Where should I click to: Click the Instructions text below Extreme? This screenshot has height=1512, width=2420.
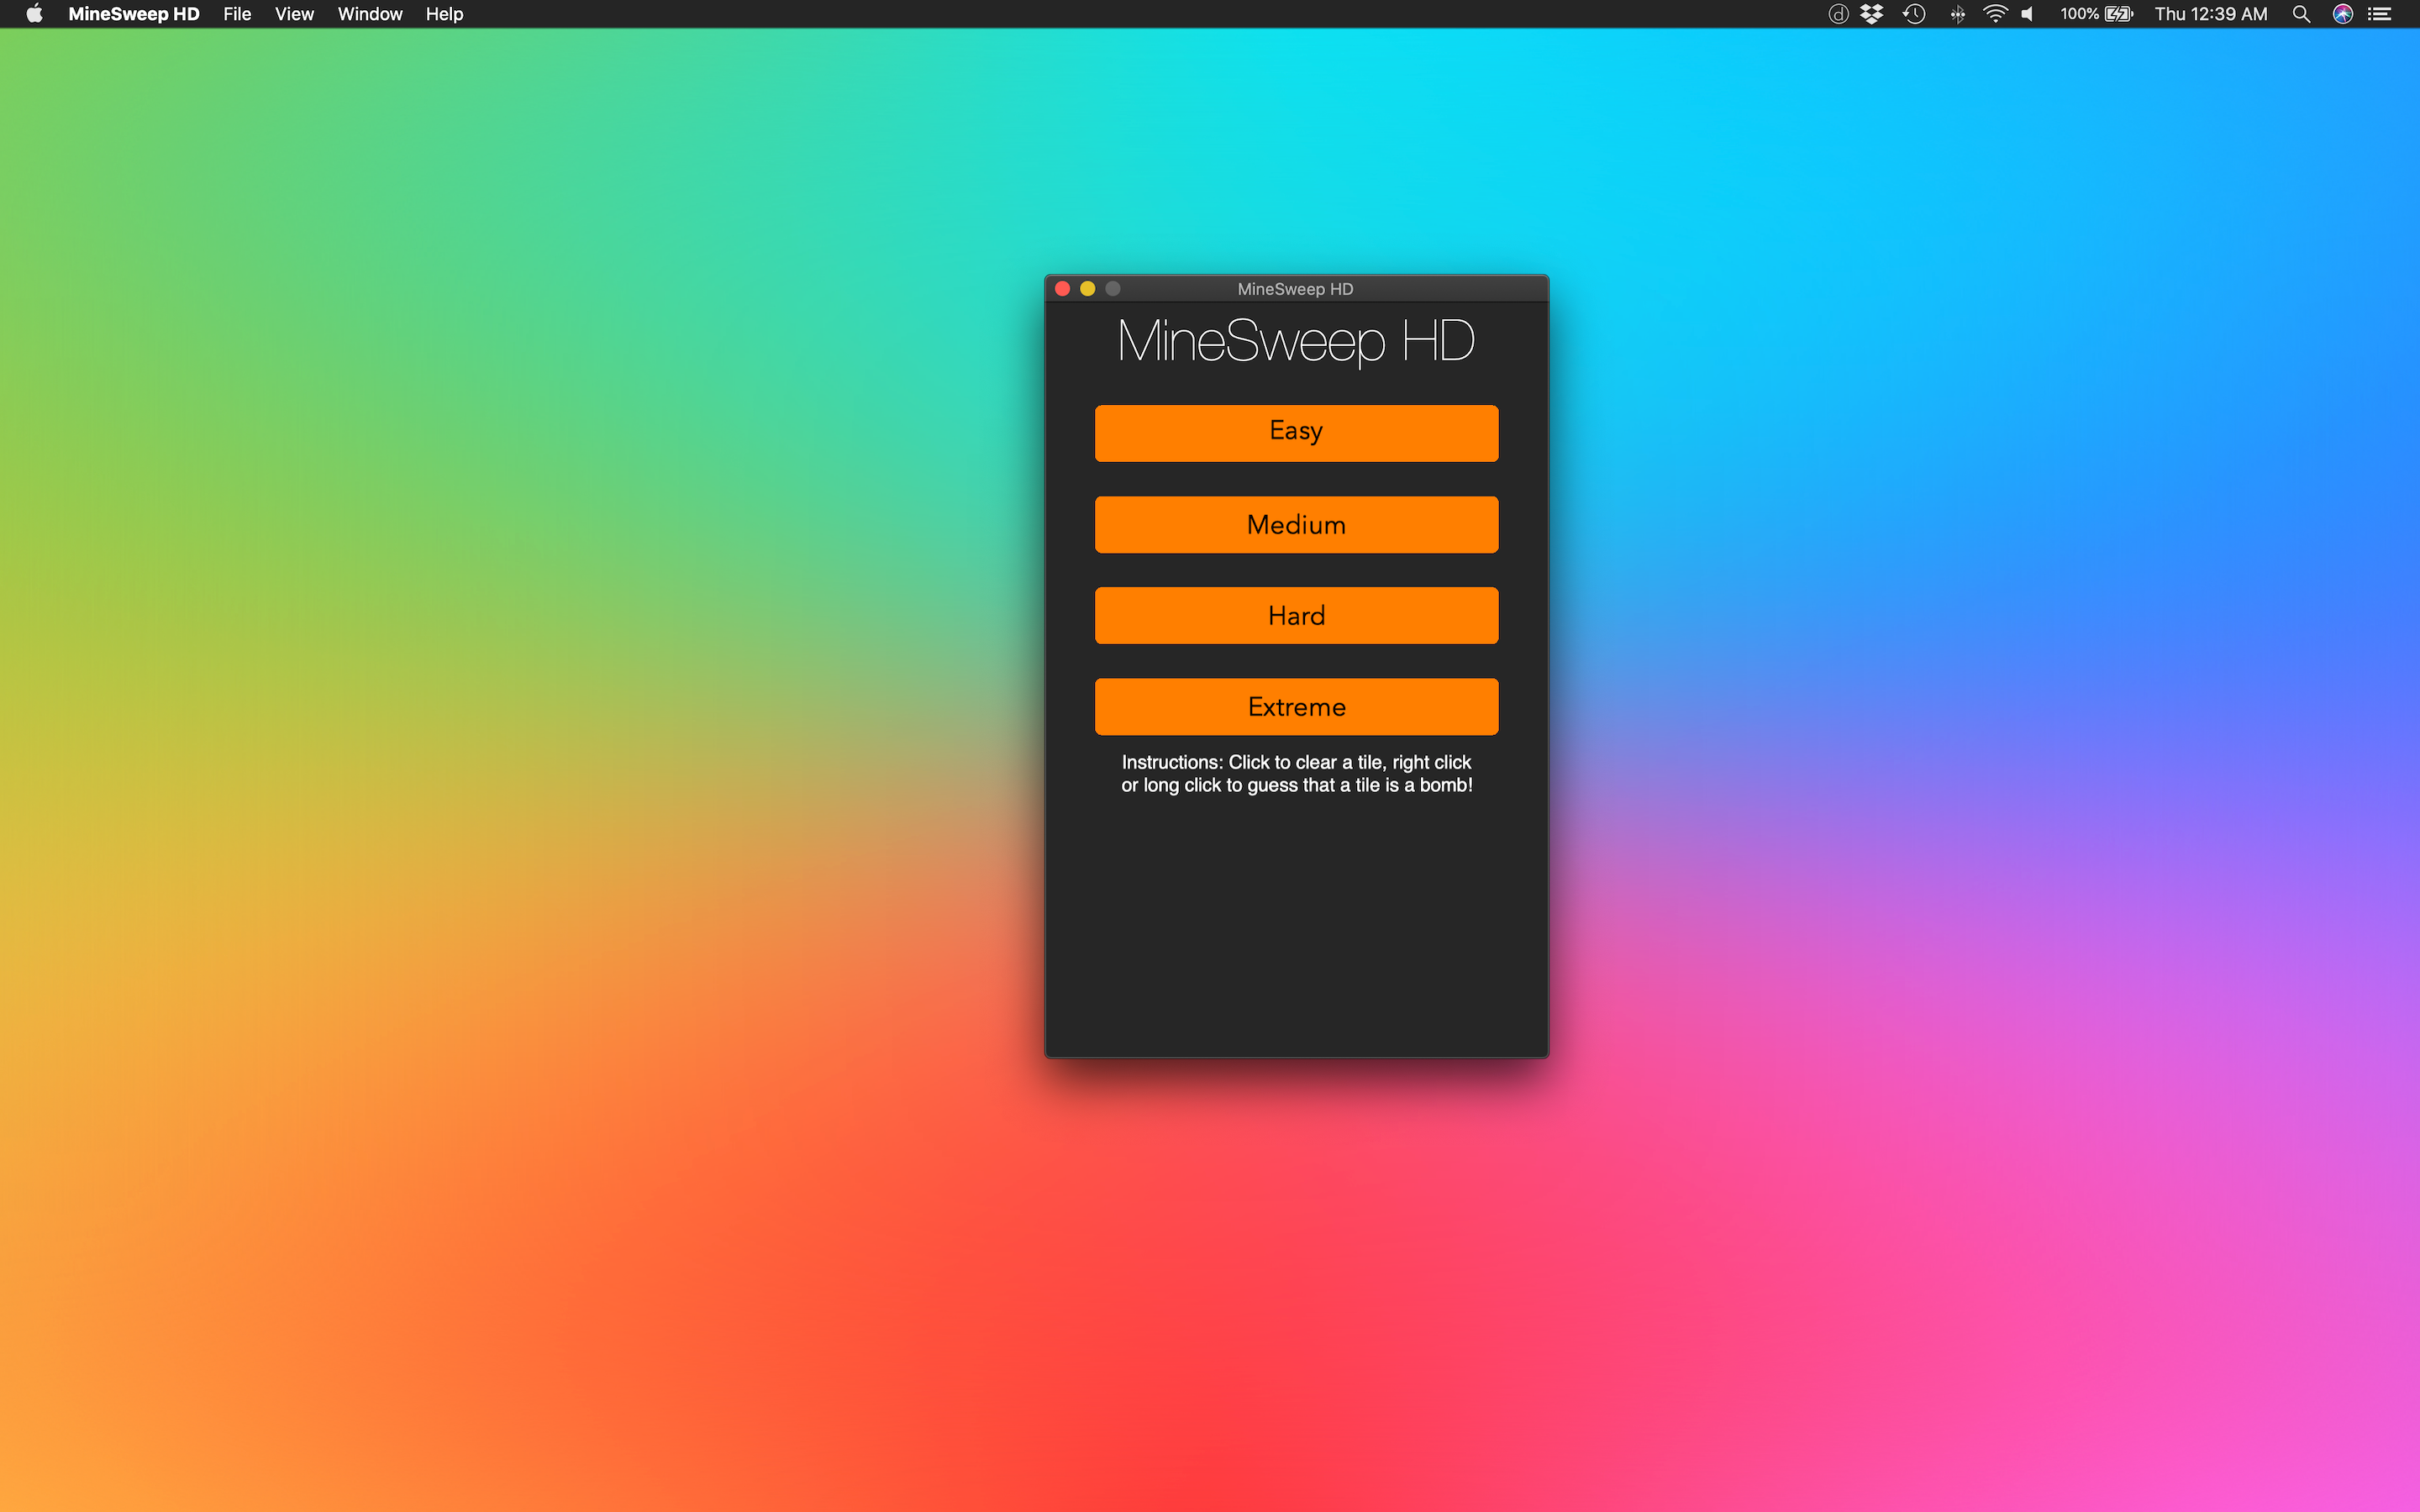(1296, 774)
